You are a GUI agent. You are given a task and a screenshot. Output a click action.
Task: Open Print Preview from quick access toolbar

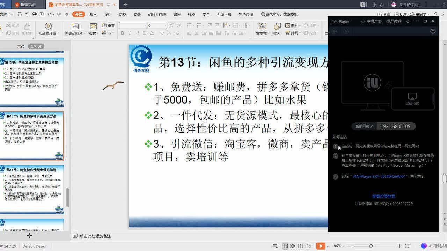(x=42, y=14)
